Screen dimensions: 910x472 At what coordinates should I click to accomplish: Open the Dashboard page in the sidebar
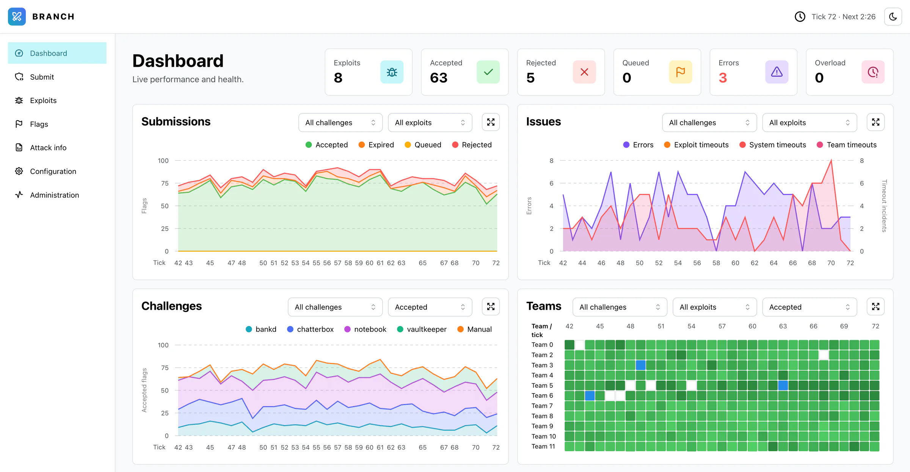pos(57,53)
